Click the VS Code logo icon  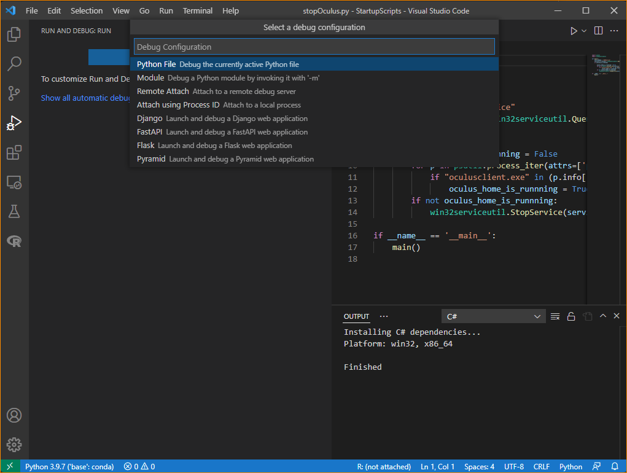coord(11,10)
